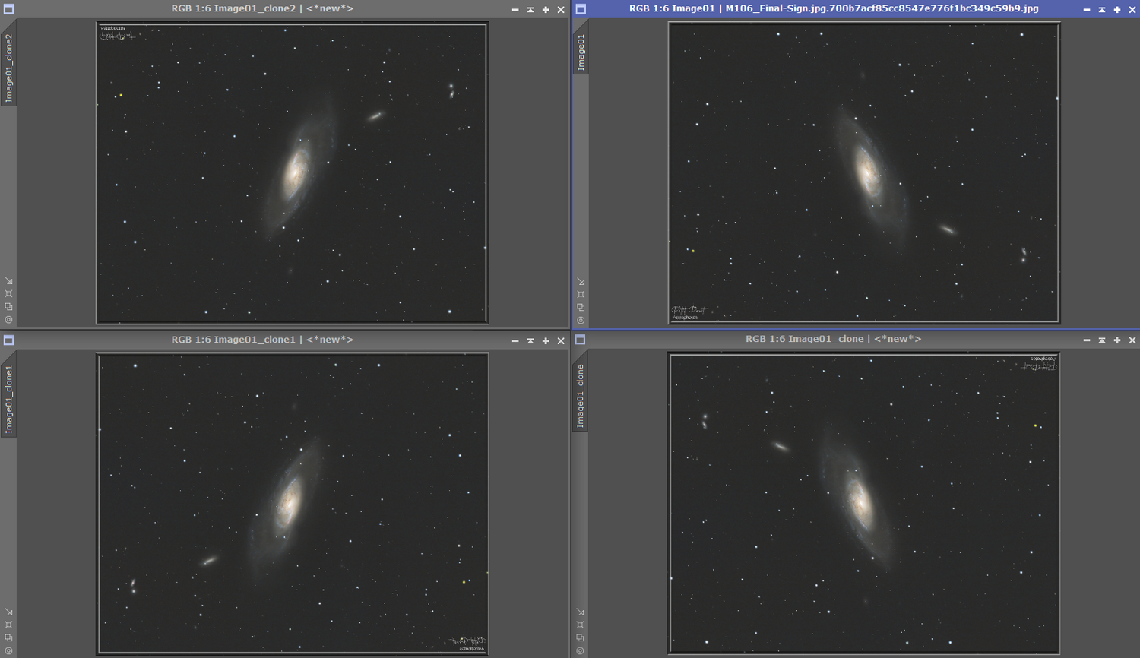The height and width of the screenshot is (658, 1140).
Task: Click title 'RGB 1:6 Image01_clone | <*new*>'
Action: pos(834,339)
